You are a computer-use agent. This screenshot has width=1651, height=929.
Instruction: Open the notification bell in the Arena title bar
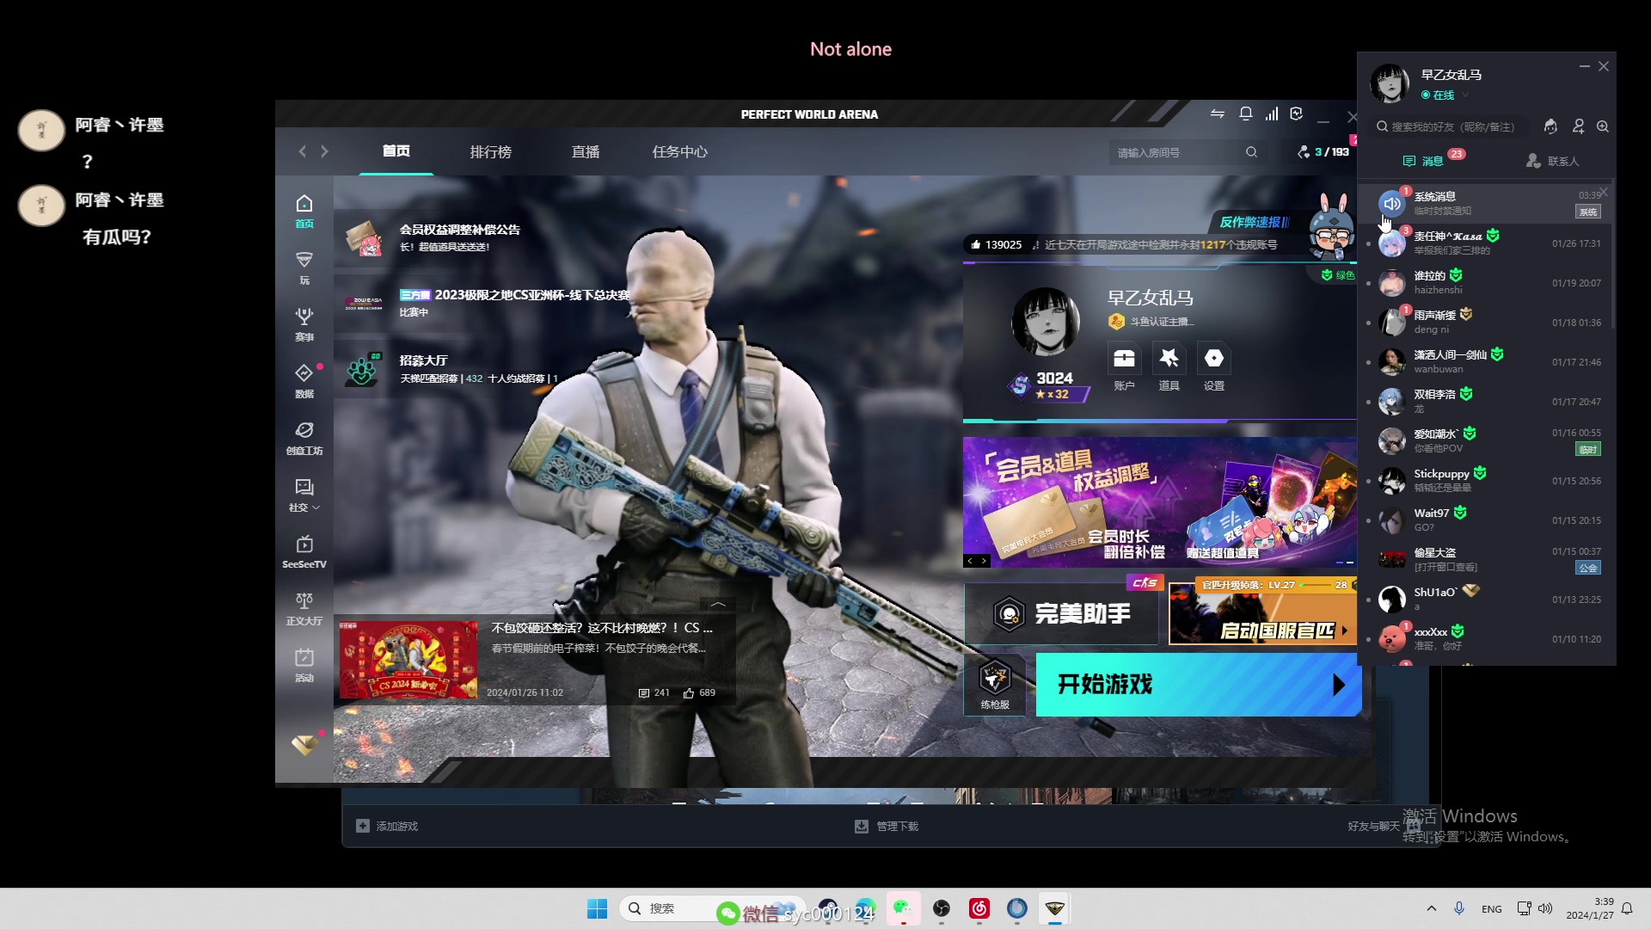point(1245,114)
